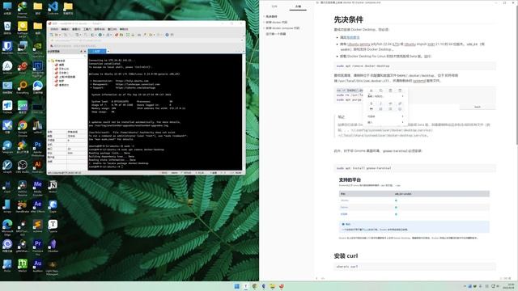Select the active blue terminal tab in Xshell
Viewport: 518px width, 291px height.
click(97, 51)
